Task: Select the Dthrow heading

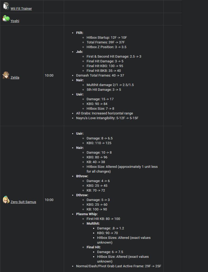Action: 82,195
